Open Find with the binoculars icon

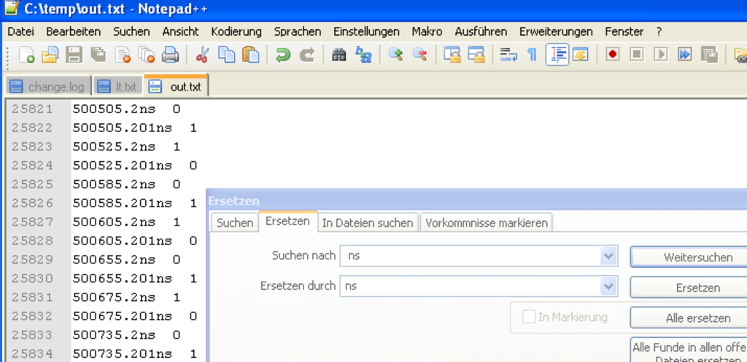pyautogui.click(x=338, y=55)
